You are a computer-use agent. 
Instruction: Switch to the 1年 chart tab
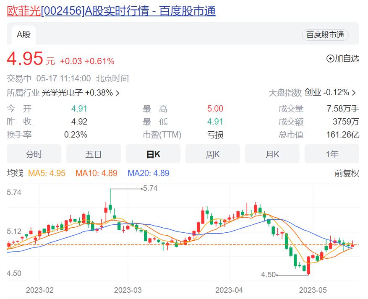[332, 154]
